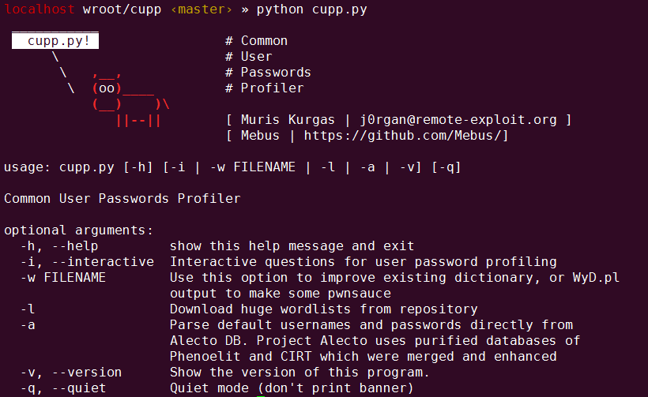Click the -w FILENAME option entry
Screen dimensions: 648x397
[x=63, y=278]
